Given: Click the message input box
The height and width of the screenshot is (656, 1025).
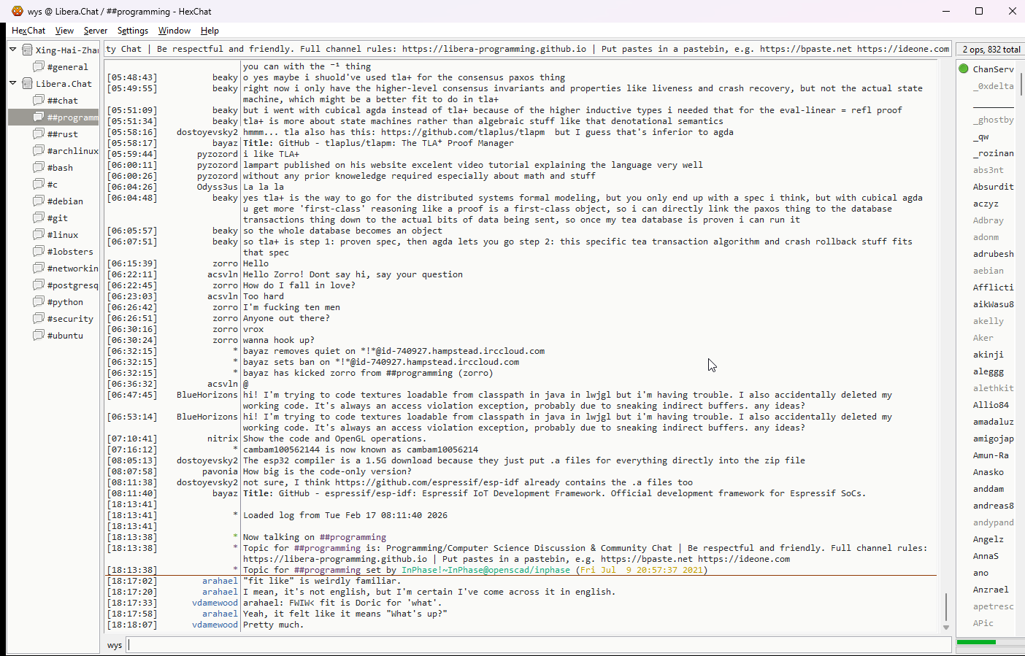Looking at the screenshot, I should [539, 645].
